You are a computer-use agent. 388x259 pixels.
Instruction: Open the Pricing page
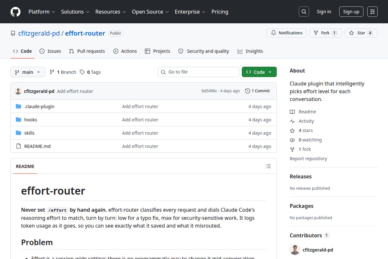click(x=220, y=12)
